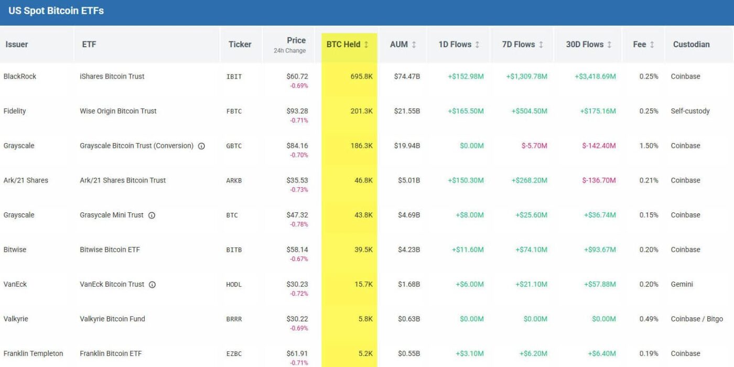The image size is (734, 367).
Task: Click the Issuer column header
Action: coord(17,45)
